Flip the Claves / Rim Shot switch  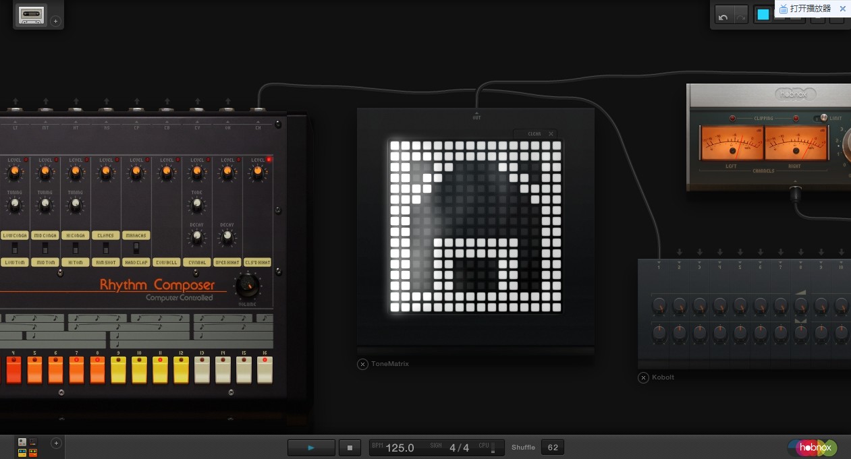click(x=106, y=249)
